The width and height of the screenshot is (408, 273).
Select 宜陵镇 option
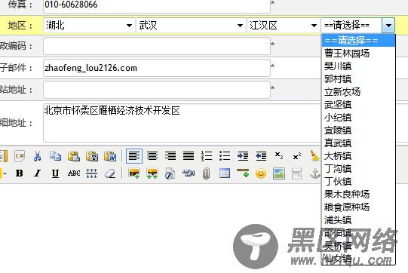(358, 130)
